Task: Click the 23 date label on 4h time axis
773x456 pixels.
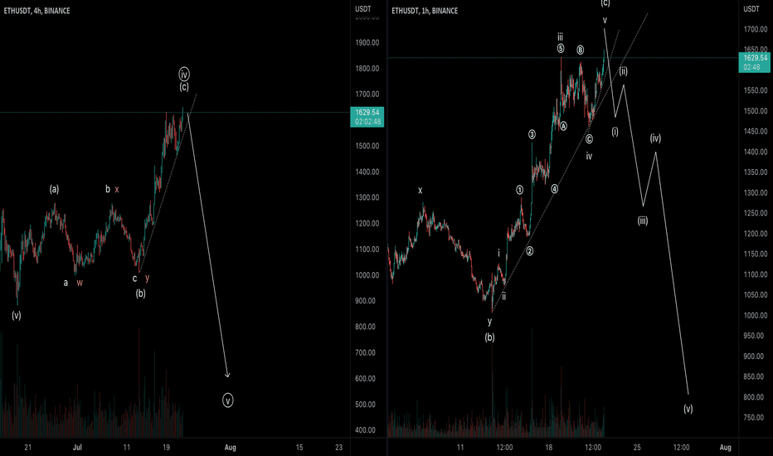Action: pos(338,448)
